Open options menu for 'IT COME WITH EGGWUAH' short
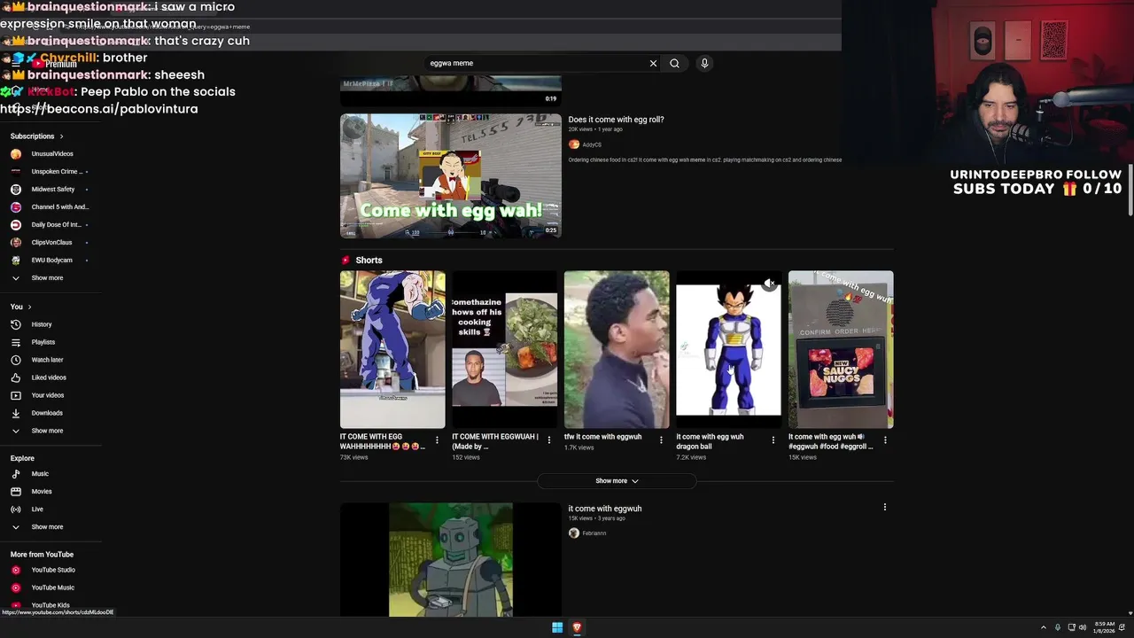The height and width of the screenshot is (638, 1134). 548,440
